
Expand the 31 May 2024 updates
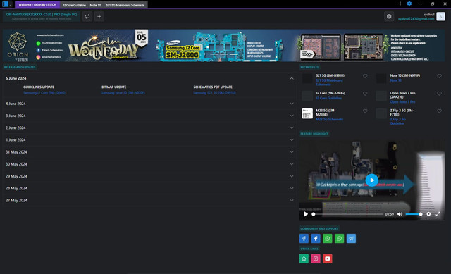click(292, 152)
